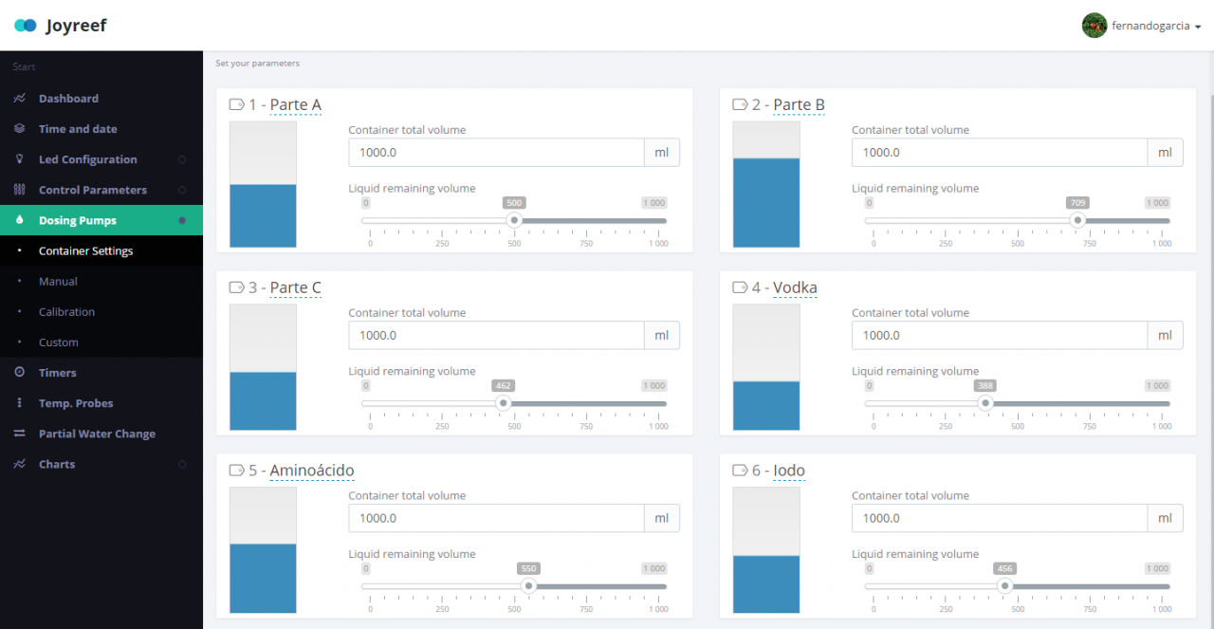Viewport: 1214px width, 629px height.
Task: Click the Timers clock icon
Action: pyautogui.click(x=20, y=373)
